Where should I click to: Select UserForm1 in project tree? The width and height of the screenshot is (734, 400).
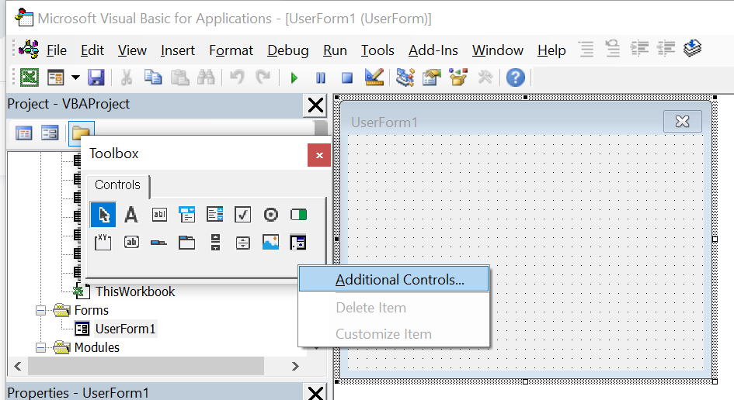125,329
